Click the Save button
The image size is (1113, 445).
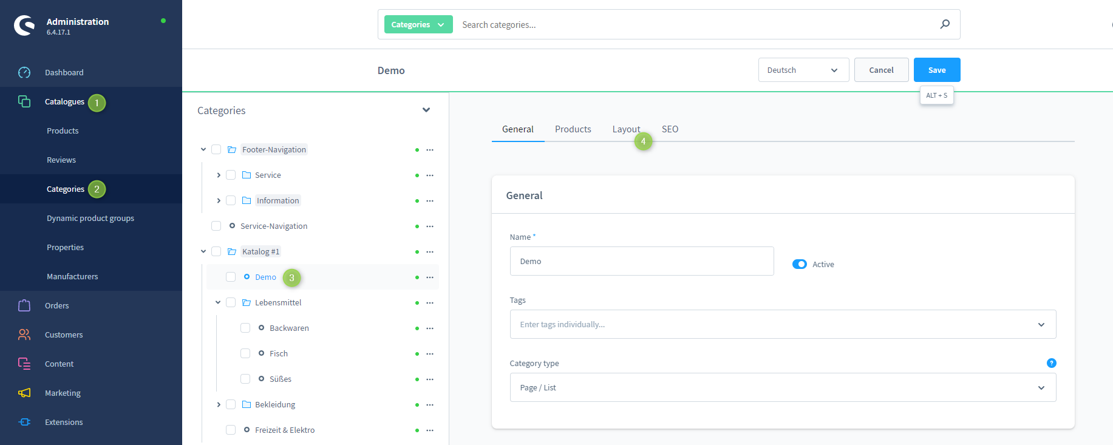pyautogui.click(x=937, y=70)
